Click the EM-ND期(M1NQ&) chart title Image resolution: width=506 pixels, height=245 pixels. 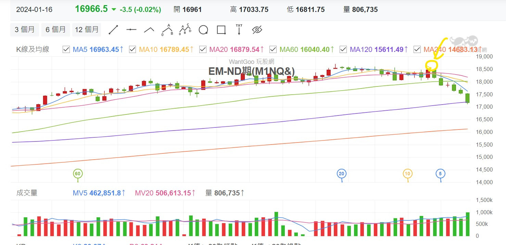point(252,71)
